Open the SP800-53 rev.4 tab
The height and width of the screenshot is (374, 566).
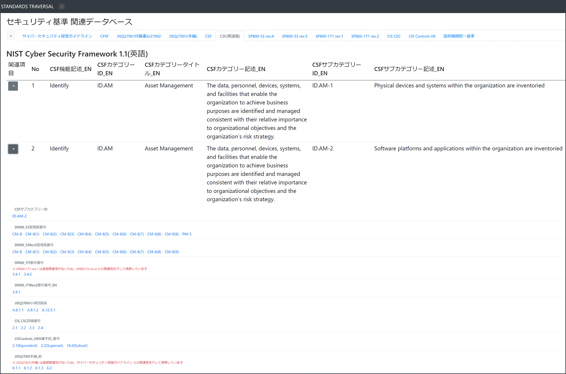[261, 36]
